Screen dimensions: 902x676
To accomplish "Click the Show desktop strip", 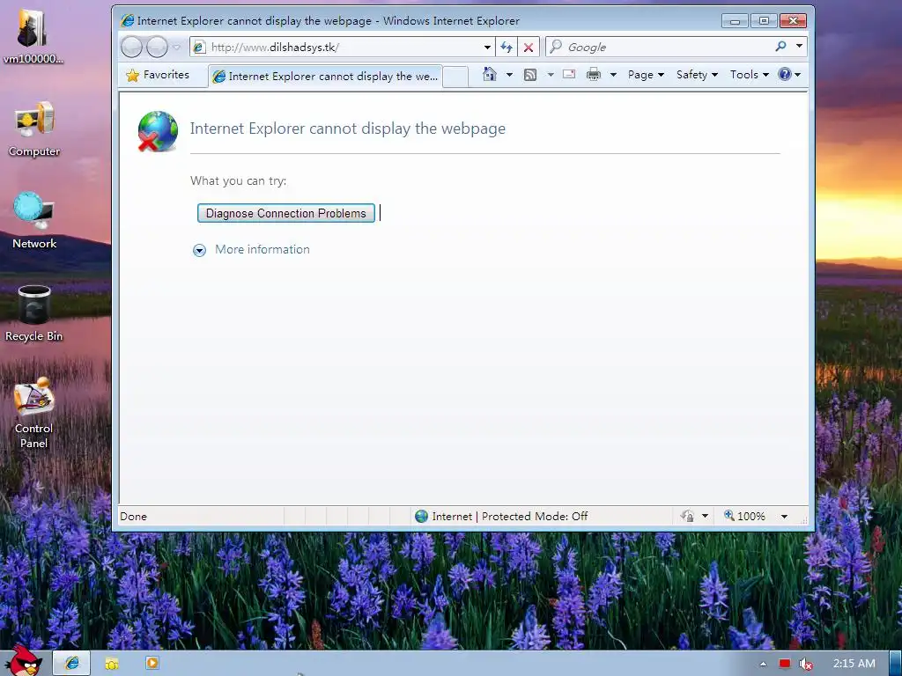I will click(x=895, y=664).
